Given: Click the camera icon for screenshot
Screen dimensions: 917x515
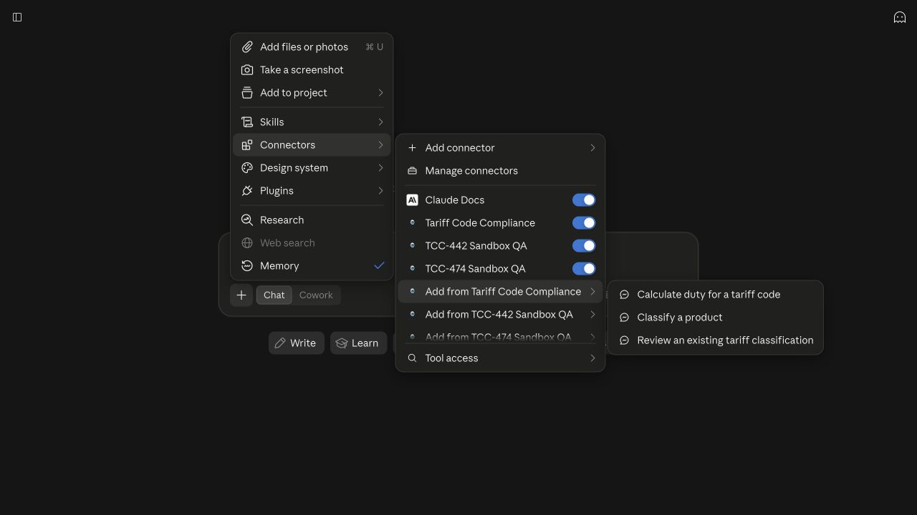Looking at the screenshot, I should click(247, 70).
